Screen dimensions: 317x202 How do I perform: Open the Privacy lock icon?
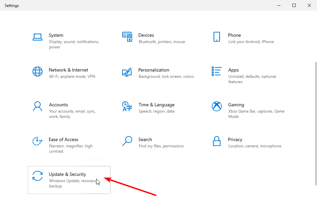(x=216, y=141)
